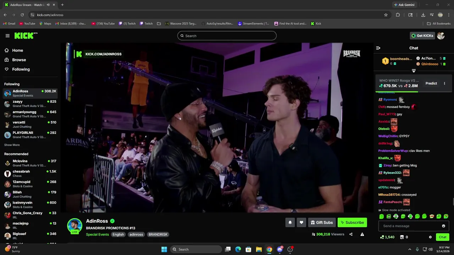Open chat settings gear icon
The width and height of the screenshot is (454, 255).
(x=430, y=237)
